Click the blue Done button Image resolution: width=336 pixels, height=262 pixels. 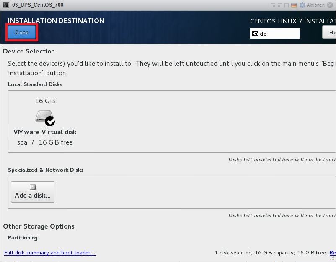coord(22,33)
